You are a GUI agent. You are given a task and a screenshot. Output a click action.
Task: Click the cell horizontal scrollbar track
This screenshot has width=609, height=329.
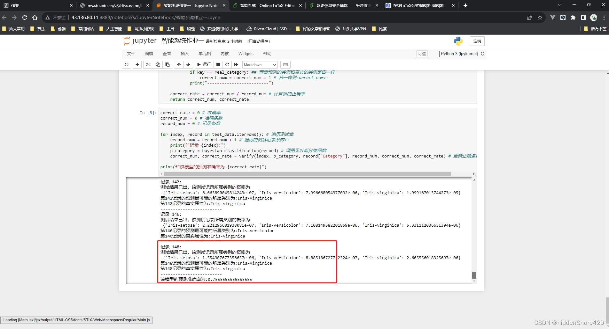[x=318, y=174]
